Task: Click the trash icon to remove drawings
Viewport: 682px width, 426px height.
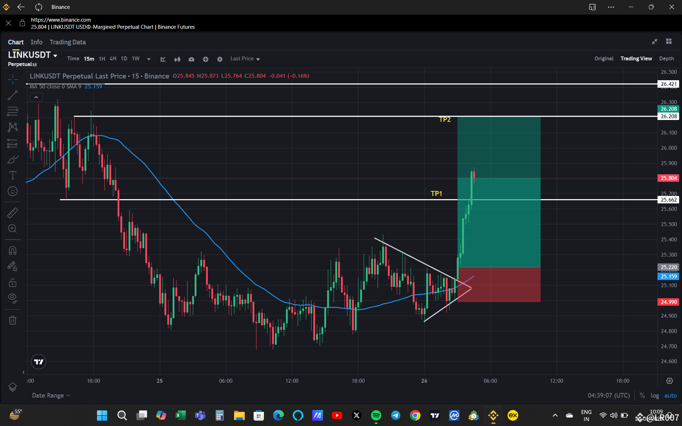Action: (13, 320)
